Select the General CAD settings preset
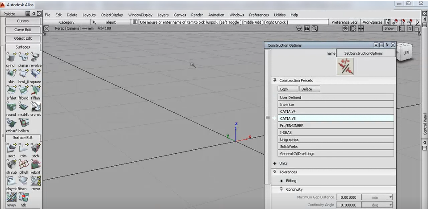428x209 pixels. [x=336, y=153]
